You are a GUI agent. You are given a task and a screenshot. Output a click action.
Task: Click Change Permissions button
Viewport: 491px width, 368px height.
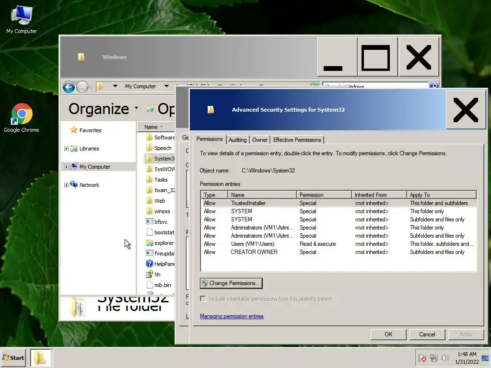231,283
